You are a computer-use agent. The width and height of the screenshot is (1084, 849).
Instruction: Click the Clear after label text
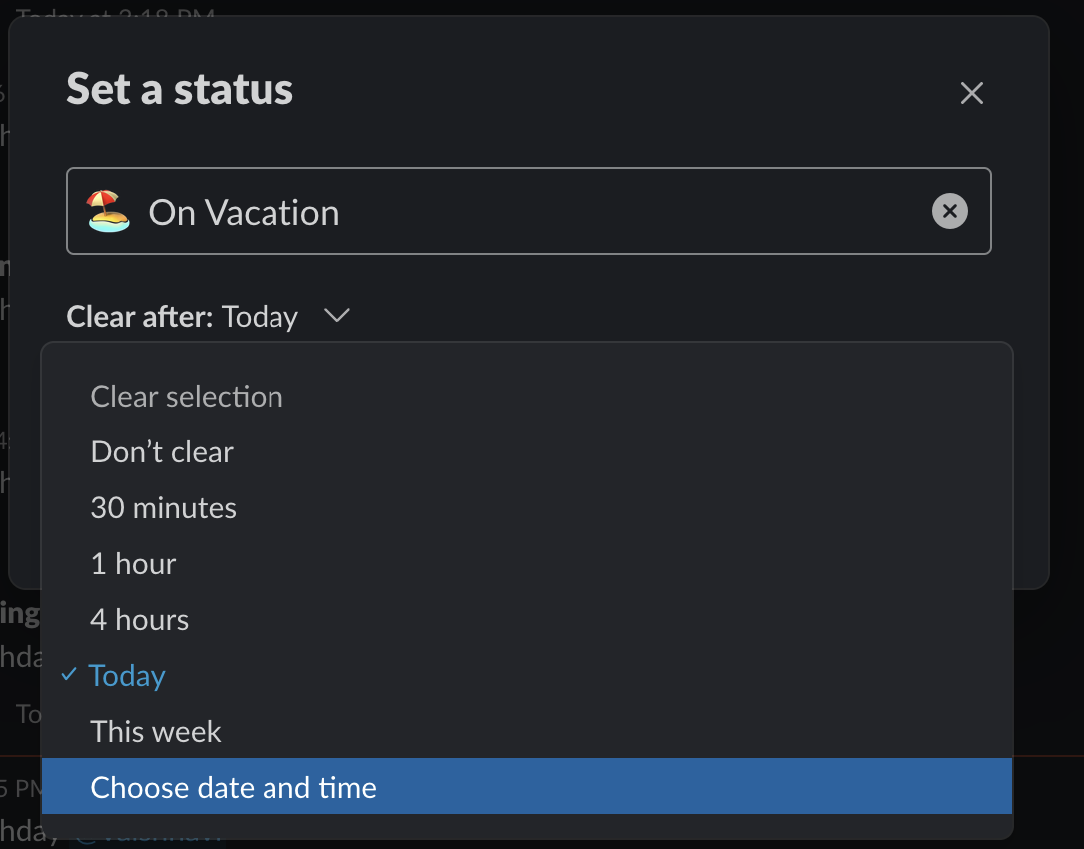click(x=140, y=317)
